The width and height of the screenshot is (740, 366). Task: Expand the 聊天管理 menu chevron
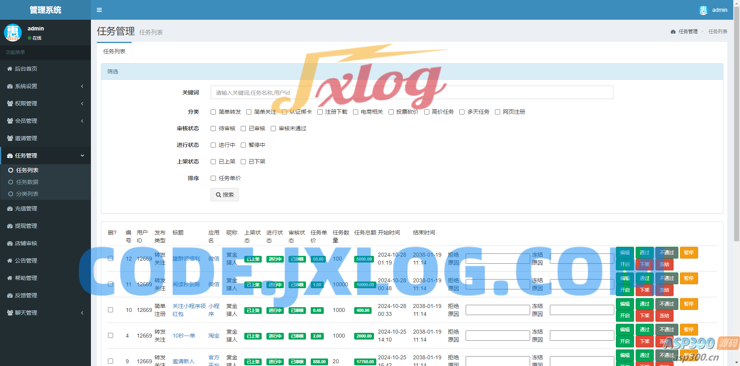coord(82,313)
